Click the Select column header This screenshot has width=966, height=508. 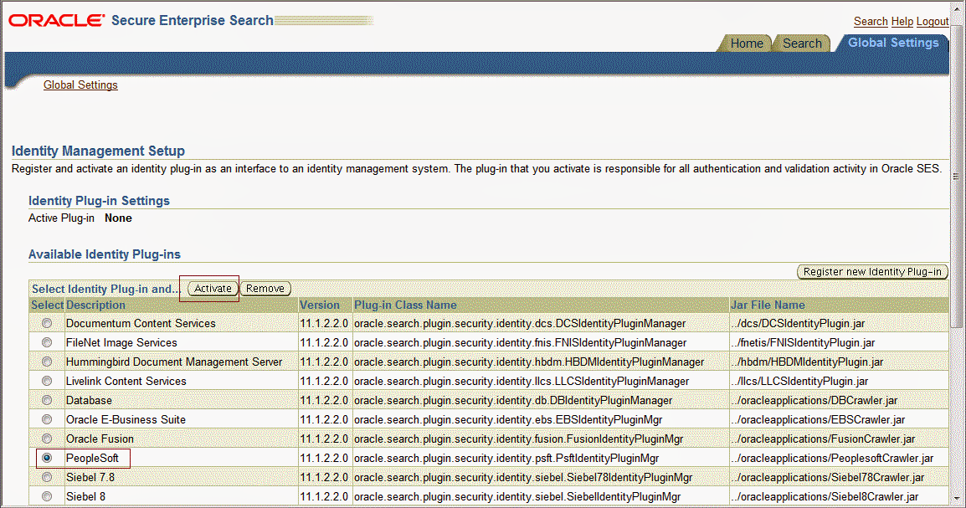click(x=48, y=305)
